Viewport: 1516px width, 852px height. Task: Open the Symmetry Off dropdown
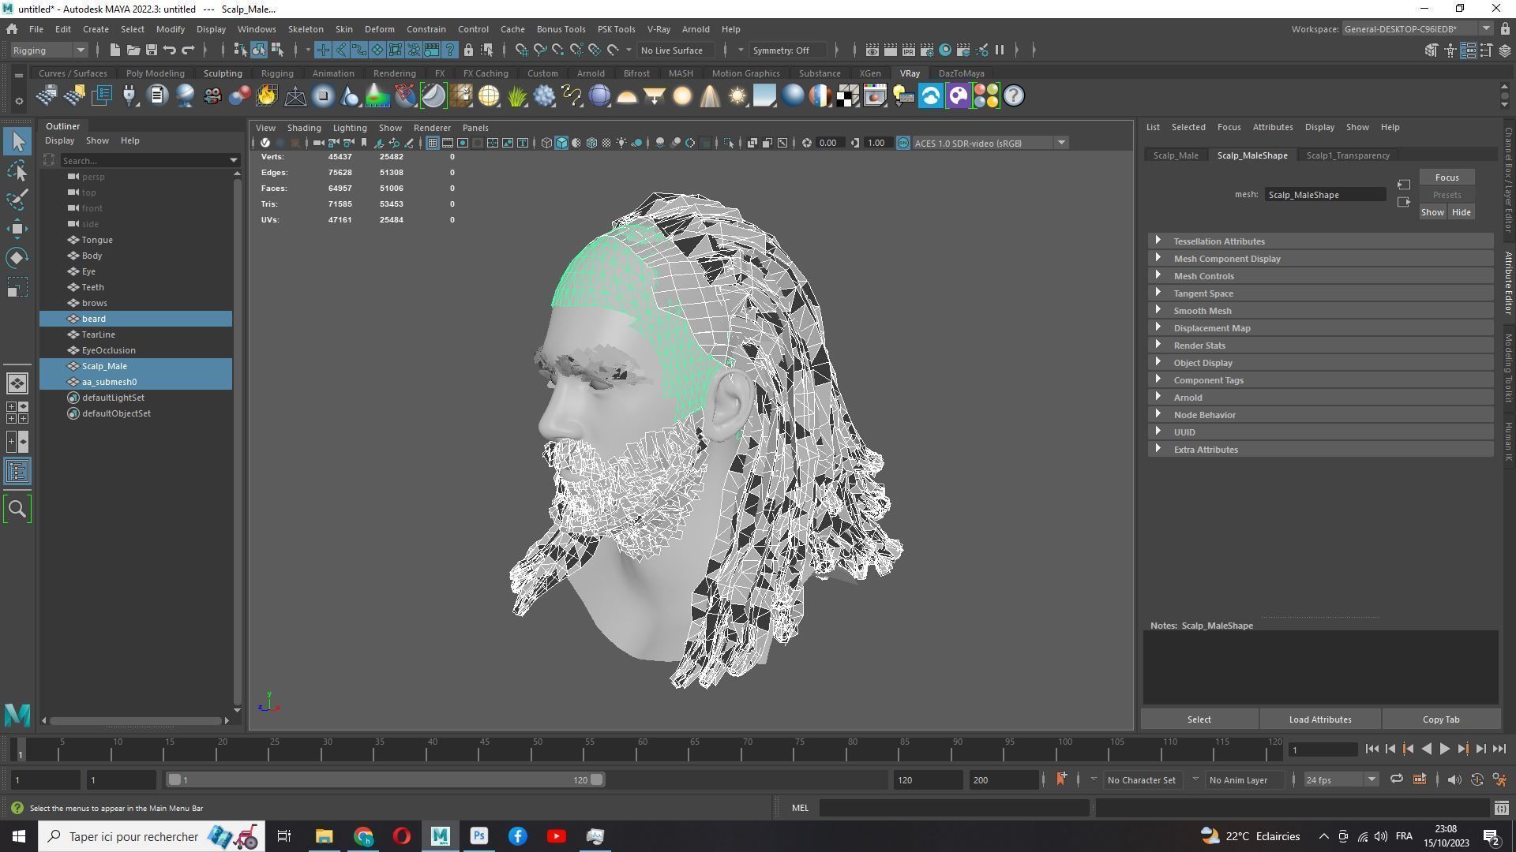pyautogui.click(x=788, y=50)
